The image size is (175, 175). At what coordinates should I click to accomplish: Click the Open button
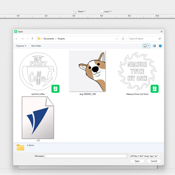click(137, 161)
